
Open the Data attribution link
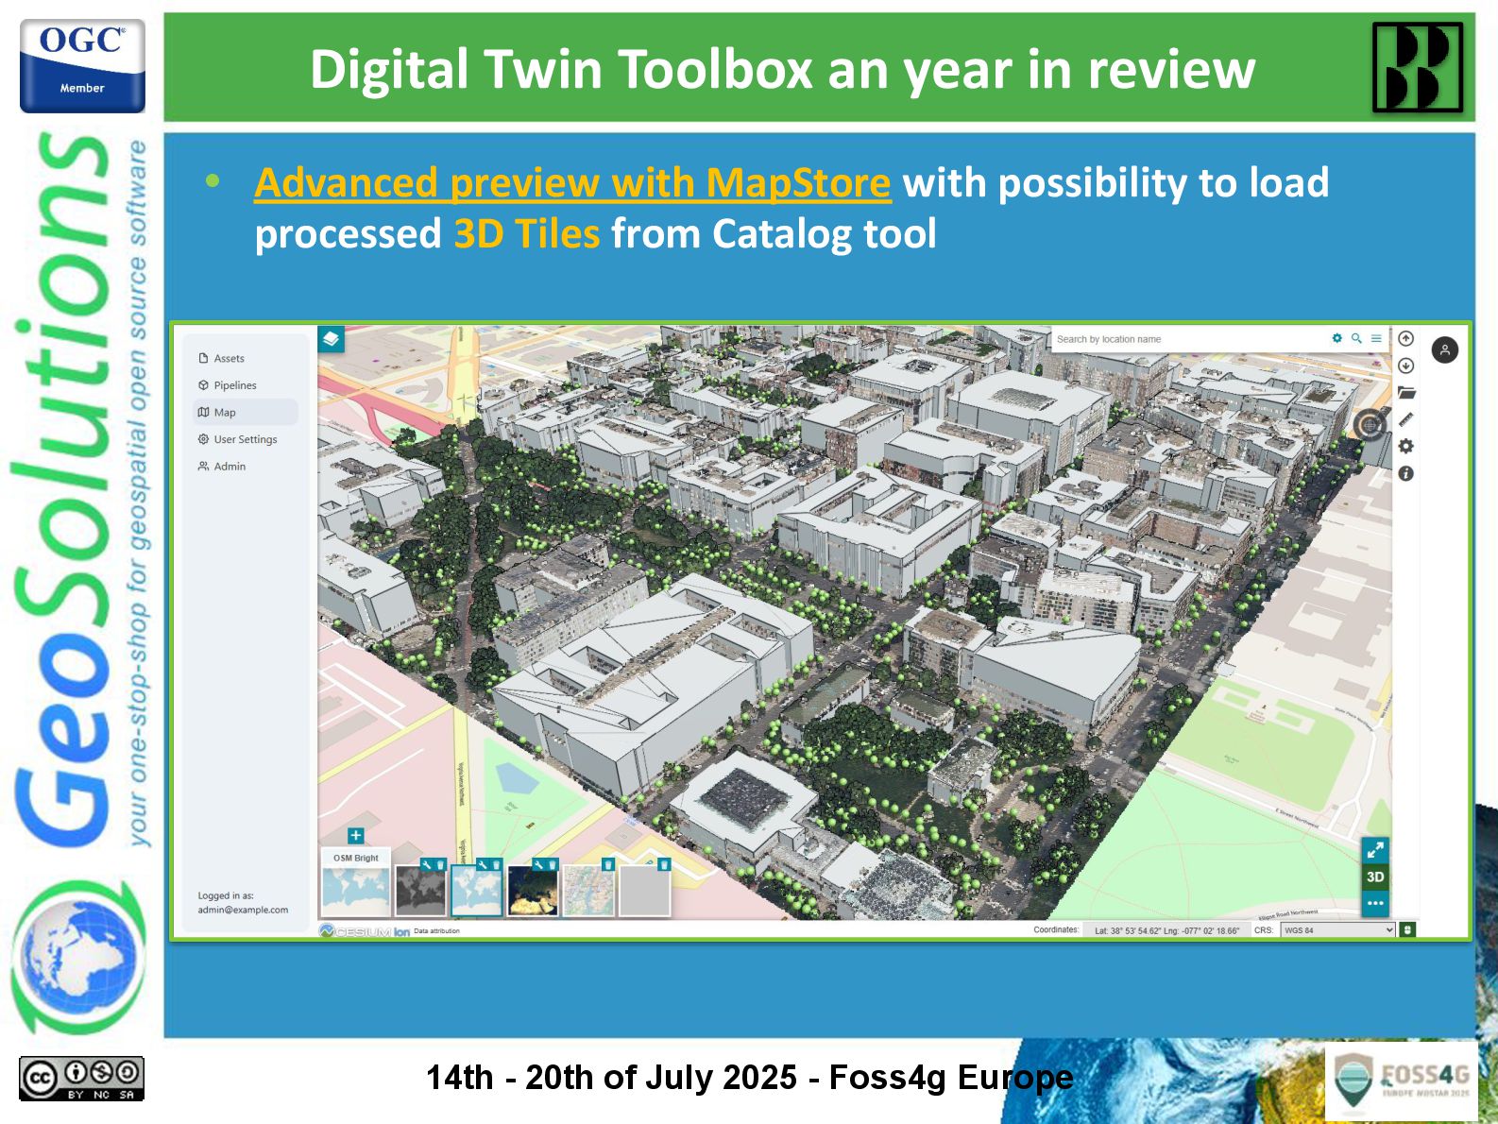(436, 931)
